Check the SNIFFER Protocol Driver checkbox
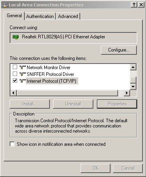146x177 pixels. [x=15, y=74]
